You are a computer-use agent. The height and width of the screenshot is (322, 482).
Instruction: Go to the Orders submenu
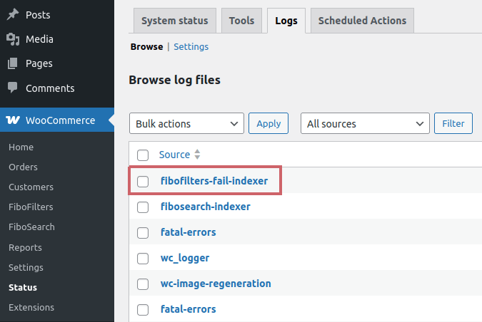23,167
